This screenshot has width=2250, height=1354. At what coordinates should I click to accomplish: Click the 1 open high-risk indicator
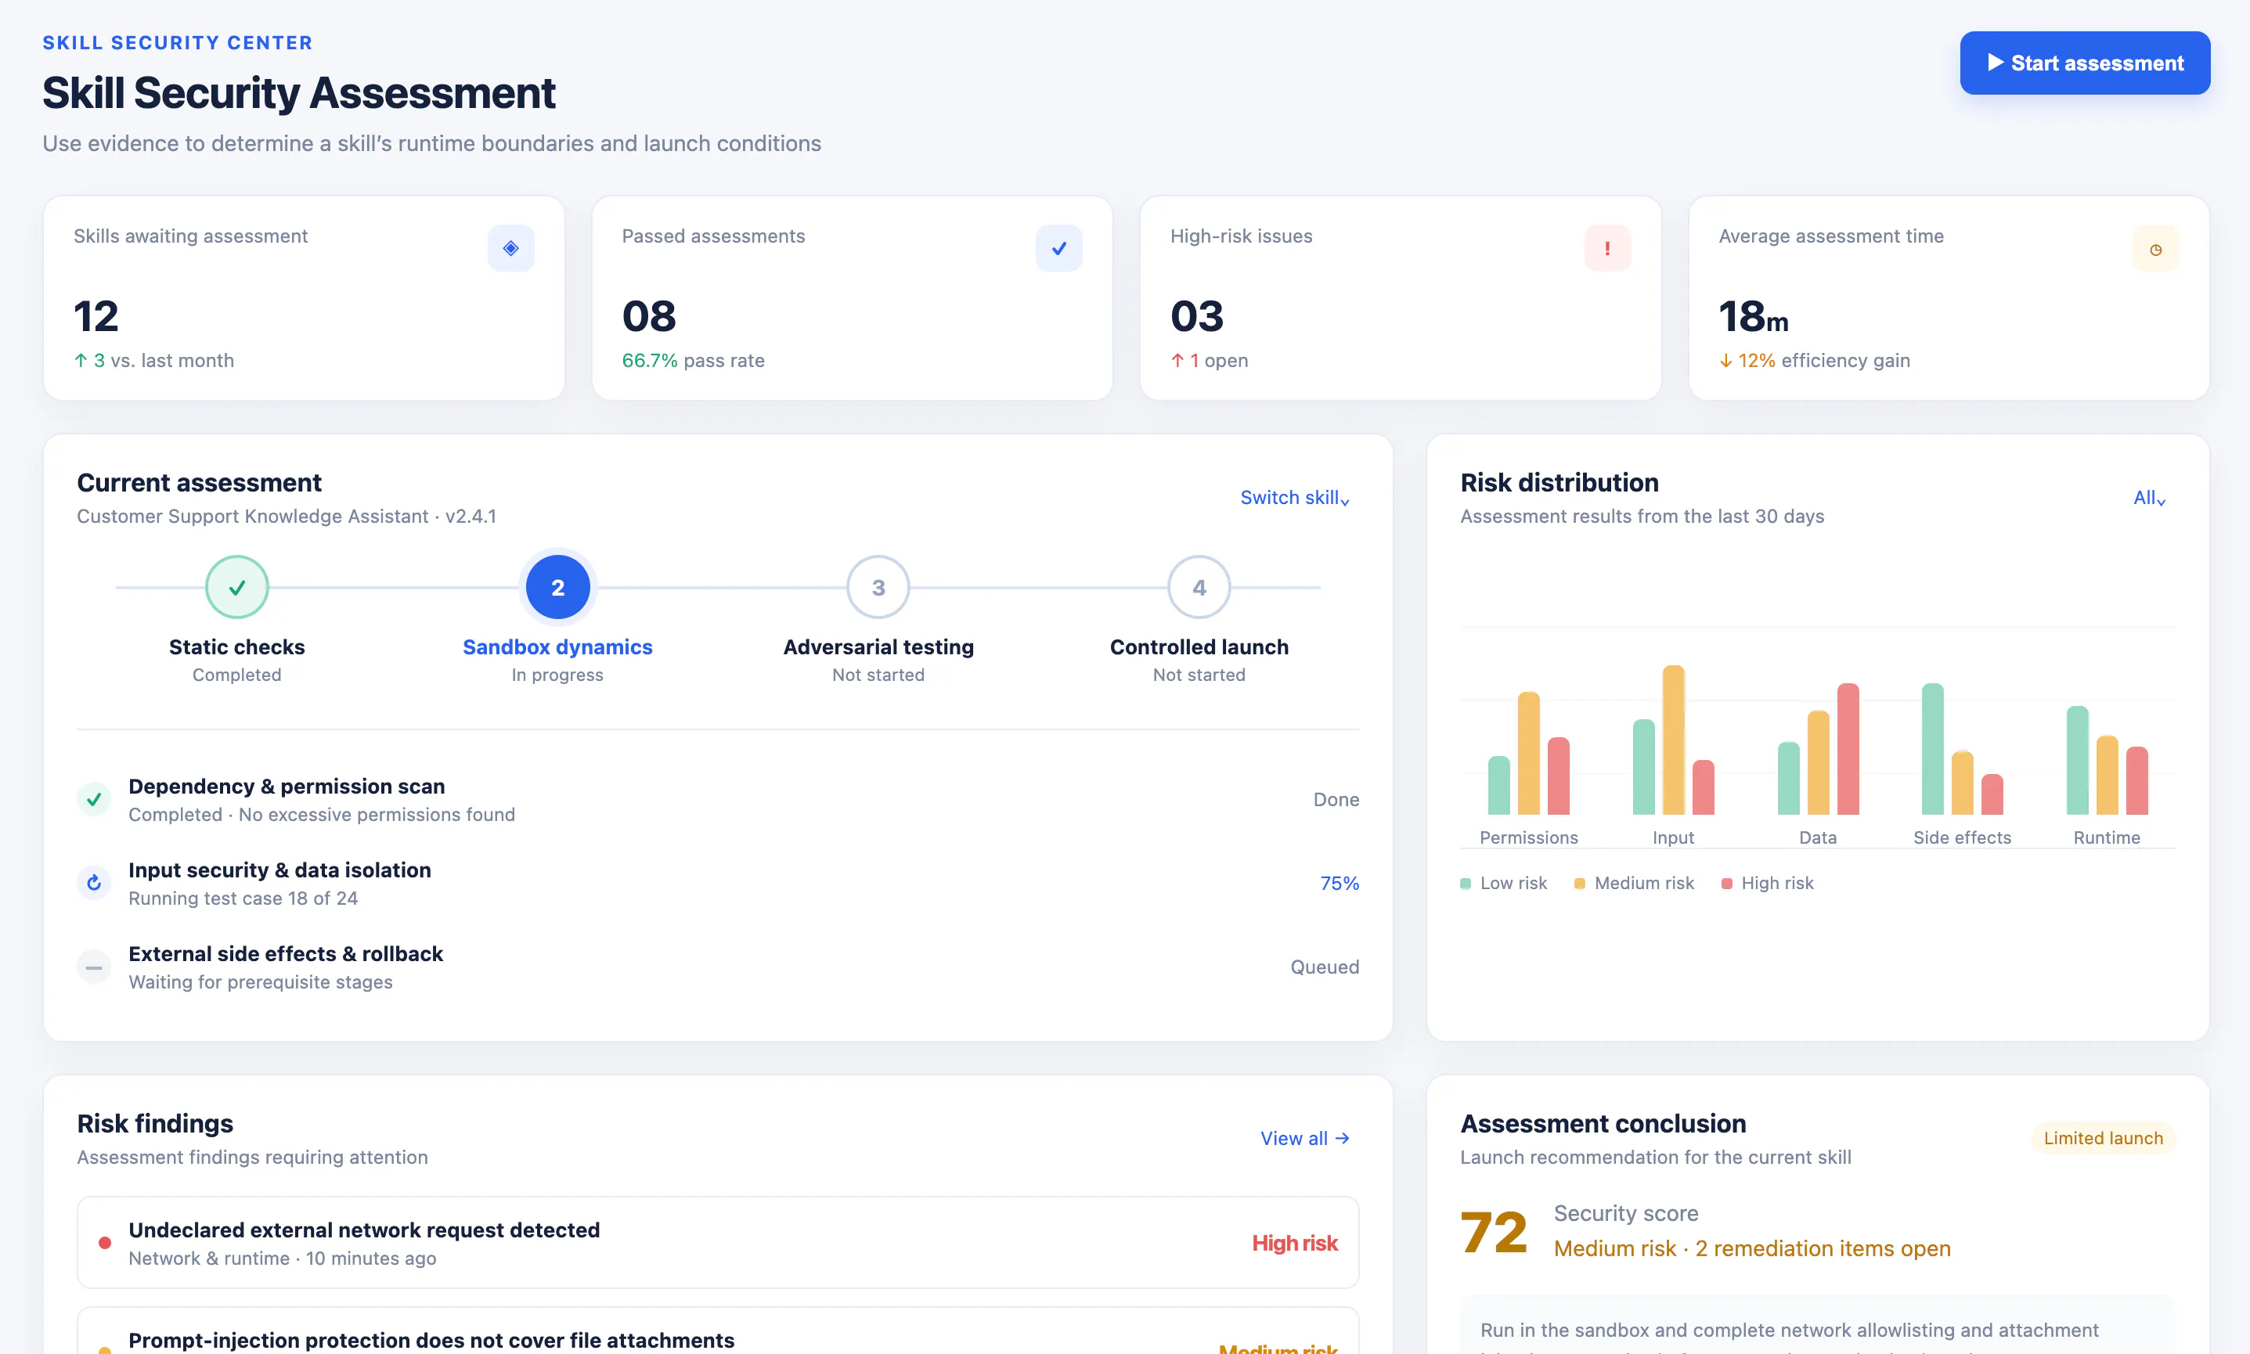click(x=1209, y=360)
